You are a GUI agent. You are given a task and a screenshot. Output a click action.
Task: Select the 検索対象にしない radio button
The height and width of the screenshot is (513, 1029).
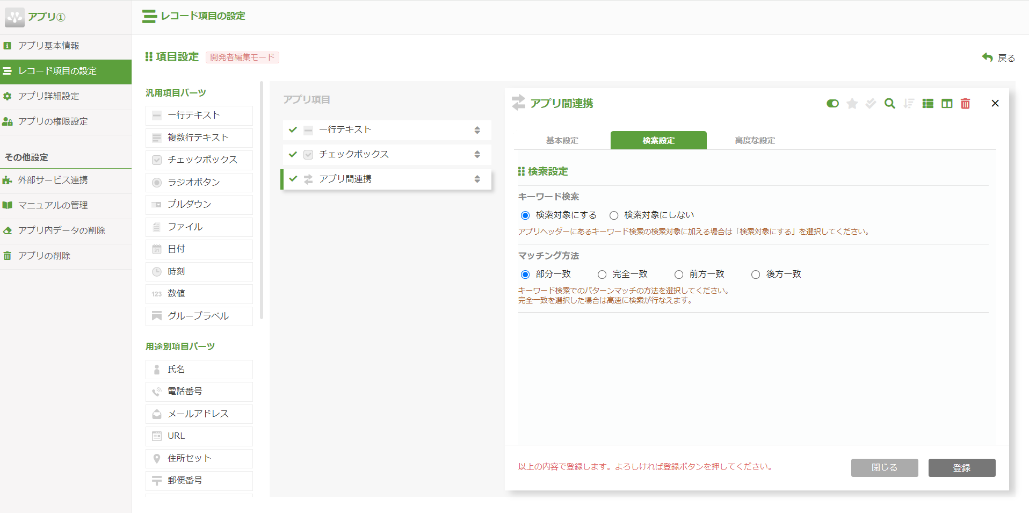[x=613, y=215]
